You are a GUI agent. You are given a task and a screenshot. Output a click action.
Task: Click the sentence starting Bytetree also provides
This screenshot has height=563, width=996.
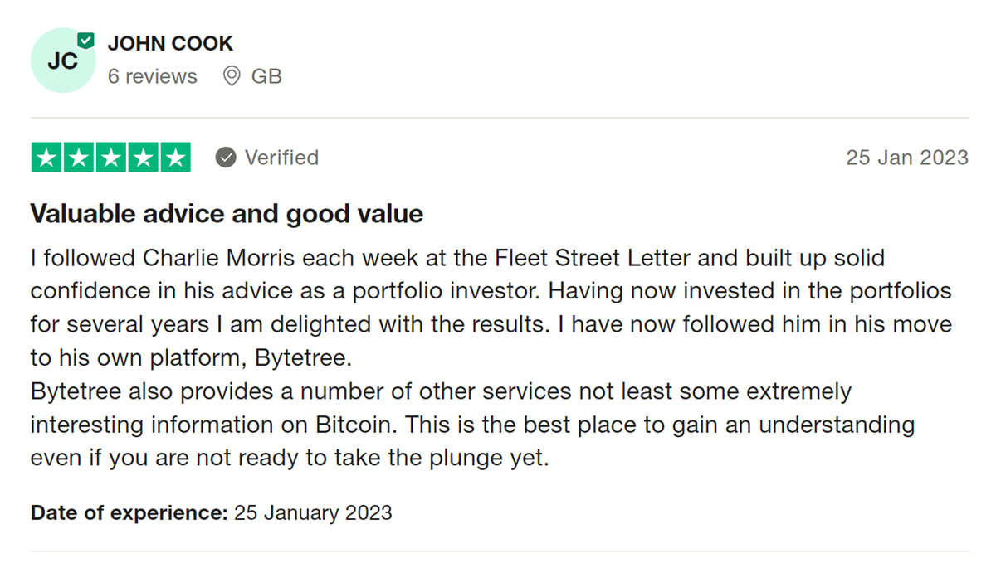tap(473, 424)
